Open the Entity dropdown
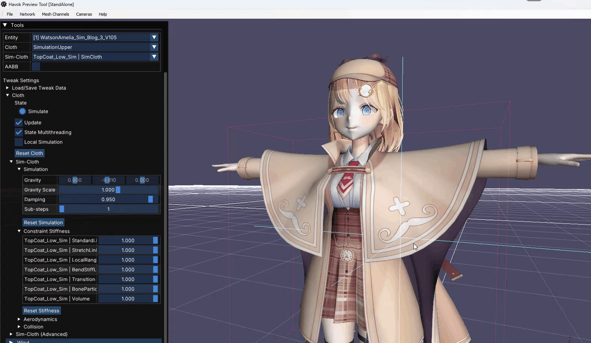591x343 pixels. [95, 37]
